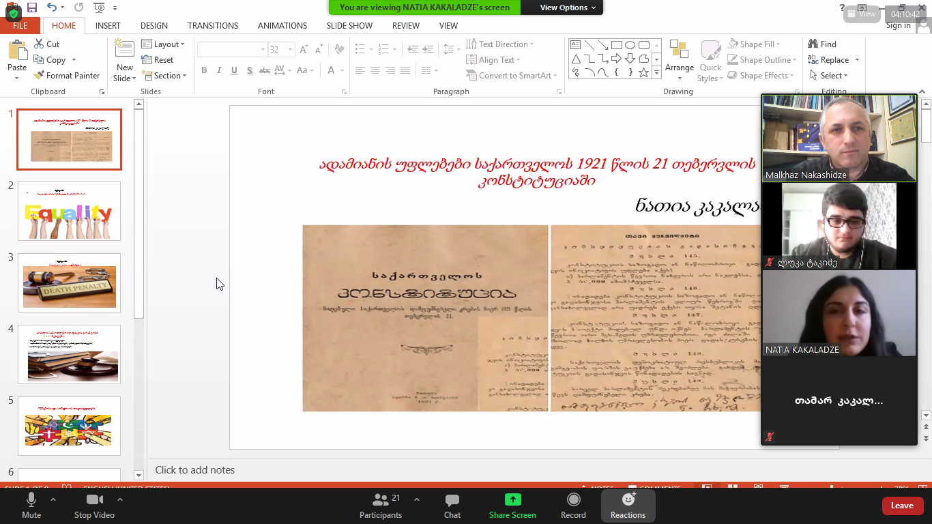Click the Format Painter icon
932x524 pixels.
click(x=40, y=76)
